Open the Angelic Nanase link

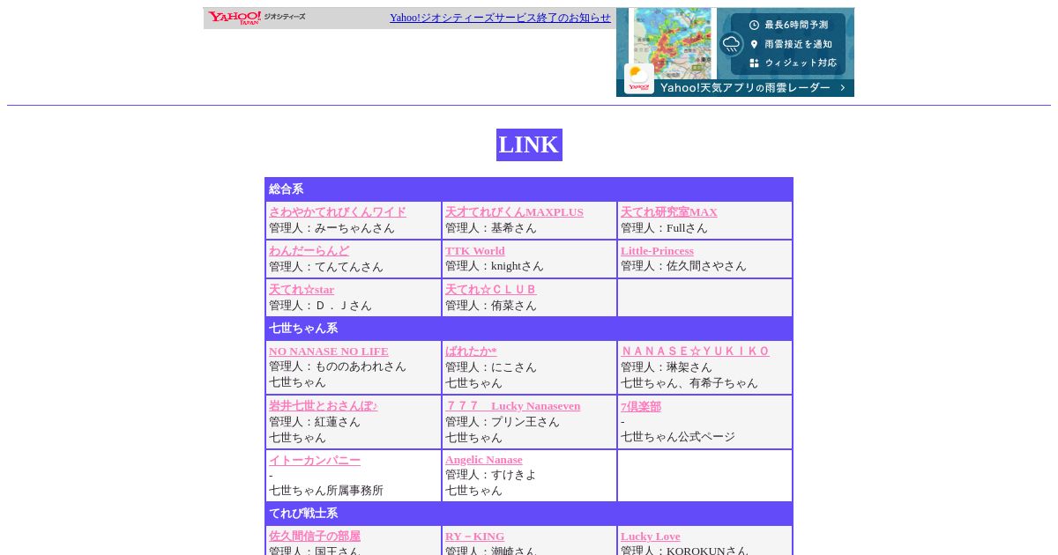(484, 460)
